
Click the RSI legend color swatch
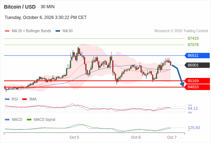point(7,99)
